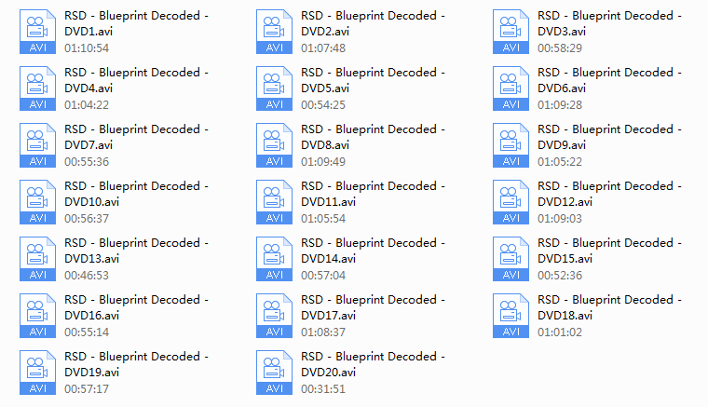708x407 pixels.
Task: Click the DVD19.avi file name
Action: click(136, 364)
